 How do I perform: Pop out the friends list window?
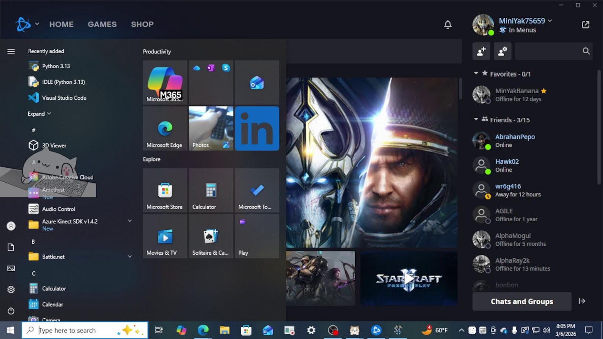click(x=586, y=24)
